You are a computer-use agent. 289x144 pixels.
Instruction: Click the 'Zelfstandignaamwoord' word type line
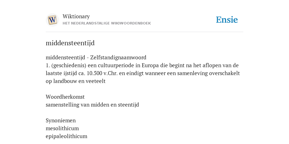coord(96,57)
